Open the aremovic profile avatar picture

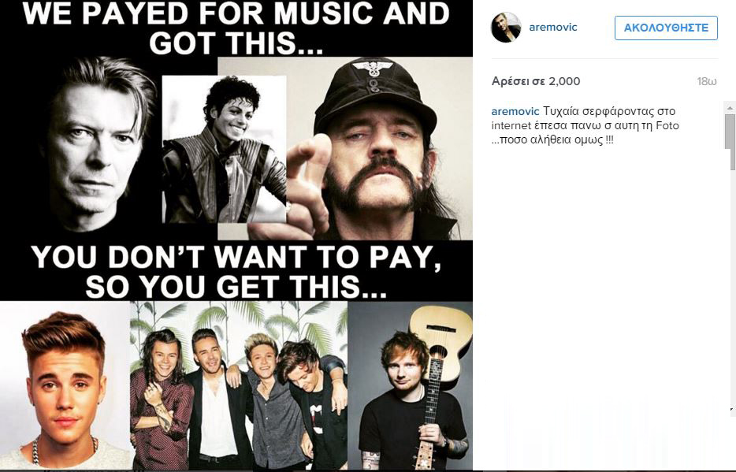tap(506, 28)
